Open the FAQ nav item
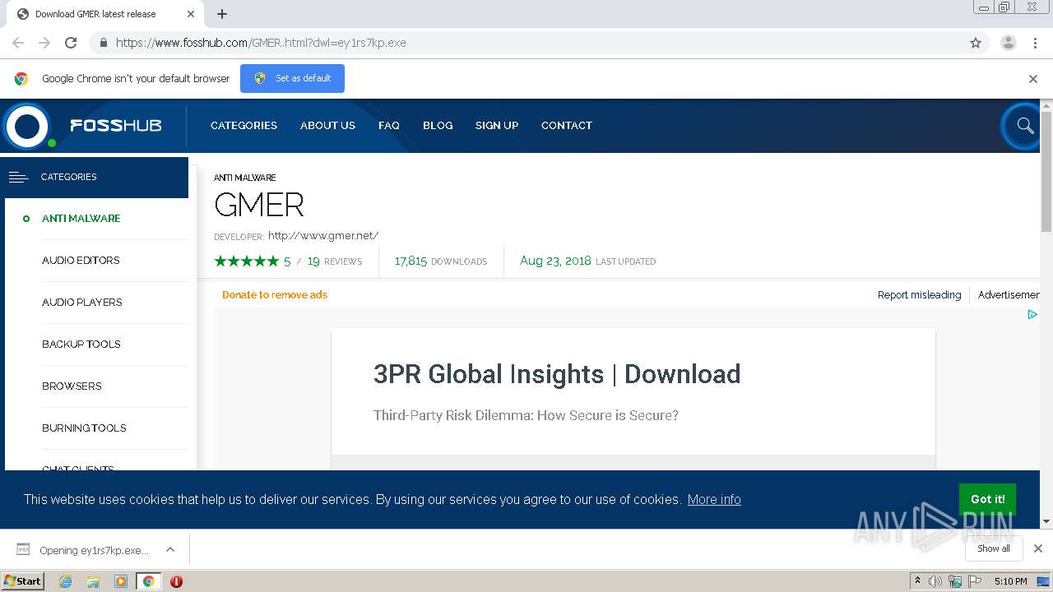The image size is (1053, 592). (x=389, y=126)
